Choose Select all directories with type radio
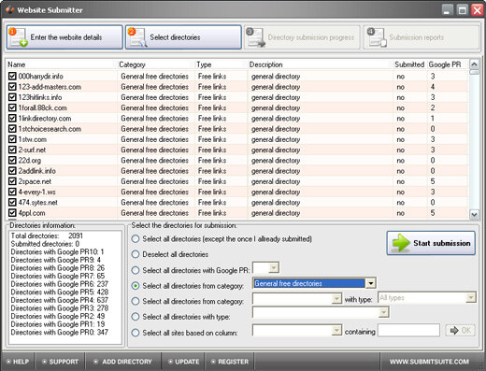This screenshot has width=486, height=371. pos(136,317)
